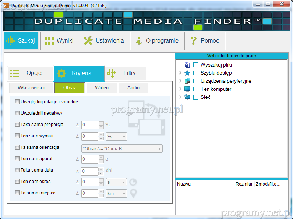The height and width of the screenshot is (219, 293).
Task: Switch to the Filtry tab
Action: pyautogui.click(x=125, y=73)
